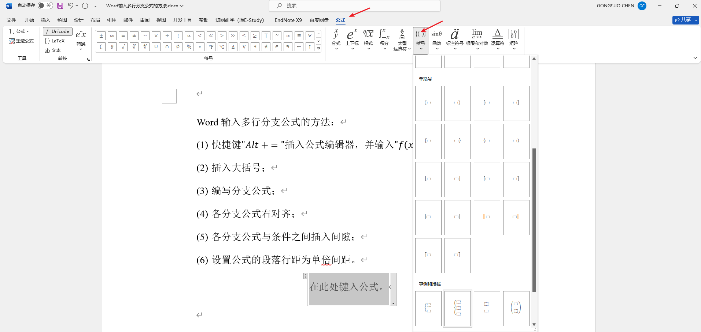Choose single left parenthesis bracket
This screenshot has height=332, width=701.
click(428, 103)
